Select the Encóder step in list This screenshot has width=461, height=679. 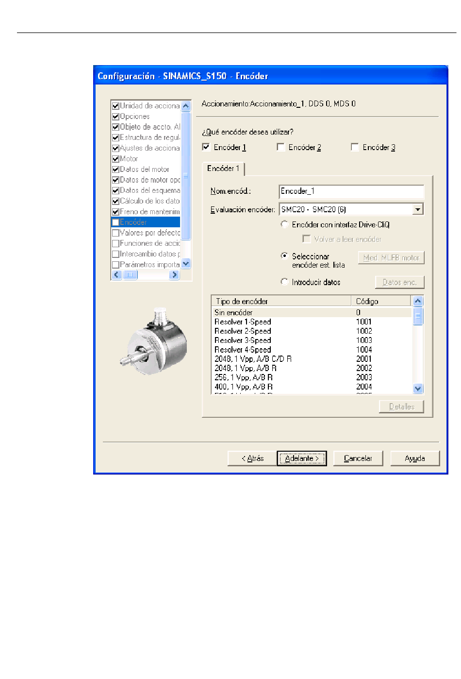(146, 222)
